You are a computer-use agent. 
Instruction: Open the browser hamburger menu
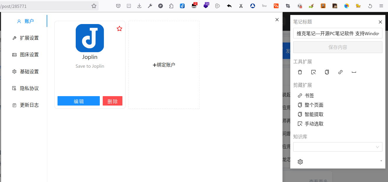tap(381, 6)
